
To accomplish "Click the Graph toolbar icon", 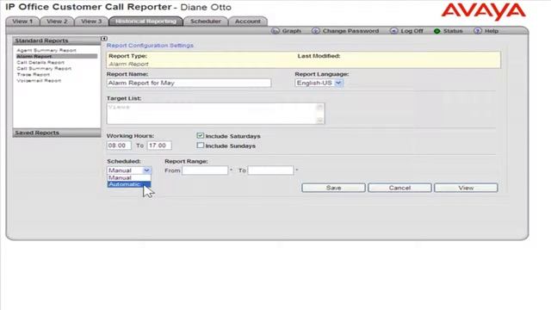I will click(275, 31).
